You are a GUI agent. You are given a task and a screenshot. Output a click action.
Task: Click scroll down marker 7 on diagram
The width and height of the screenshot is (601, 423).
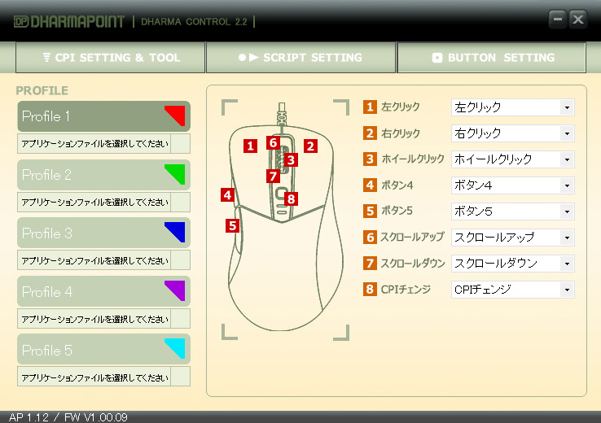[273, 176]
